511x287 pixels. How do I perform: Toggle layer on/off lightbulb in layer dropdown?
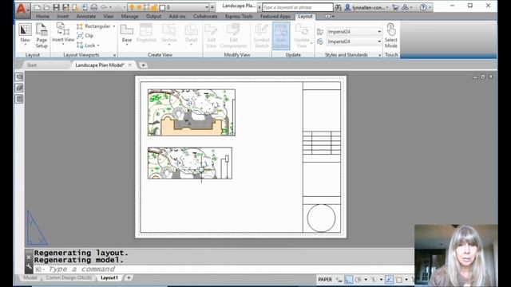pos(132,7)
